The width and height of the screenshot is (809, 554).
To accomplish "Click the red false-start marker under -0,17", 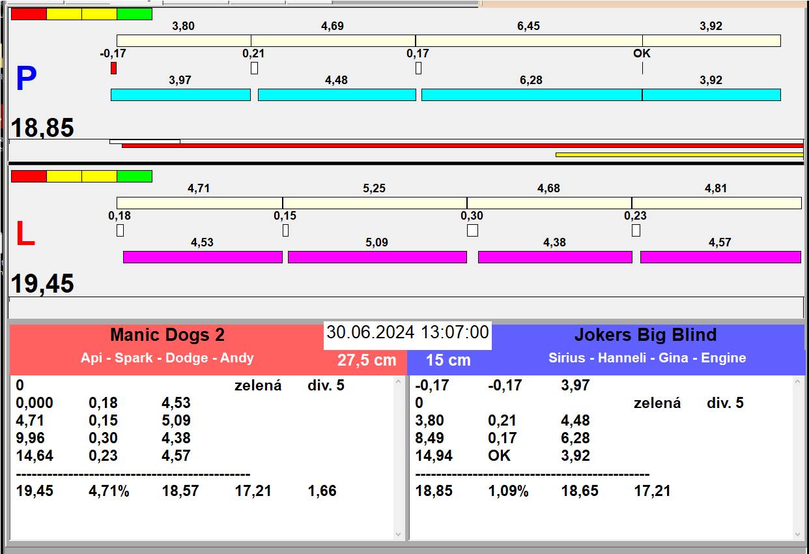I will tap(113, 68).
